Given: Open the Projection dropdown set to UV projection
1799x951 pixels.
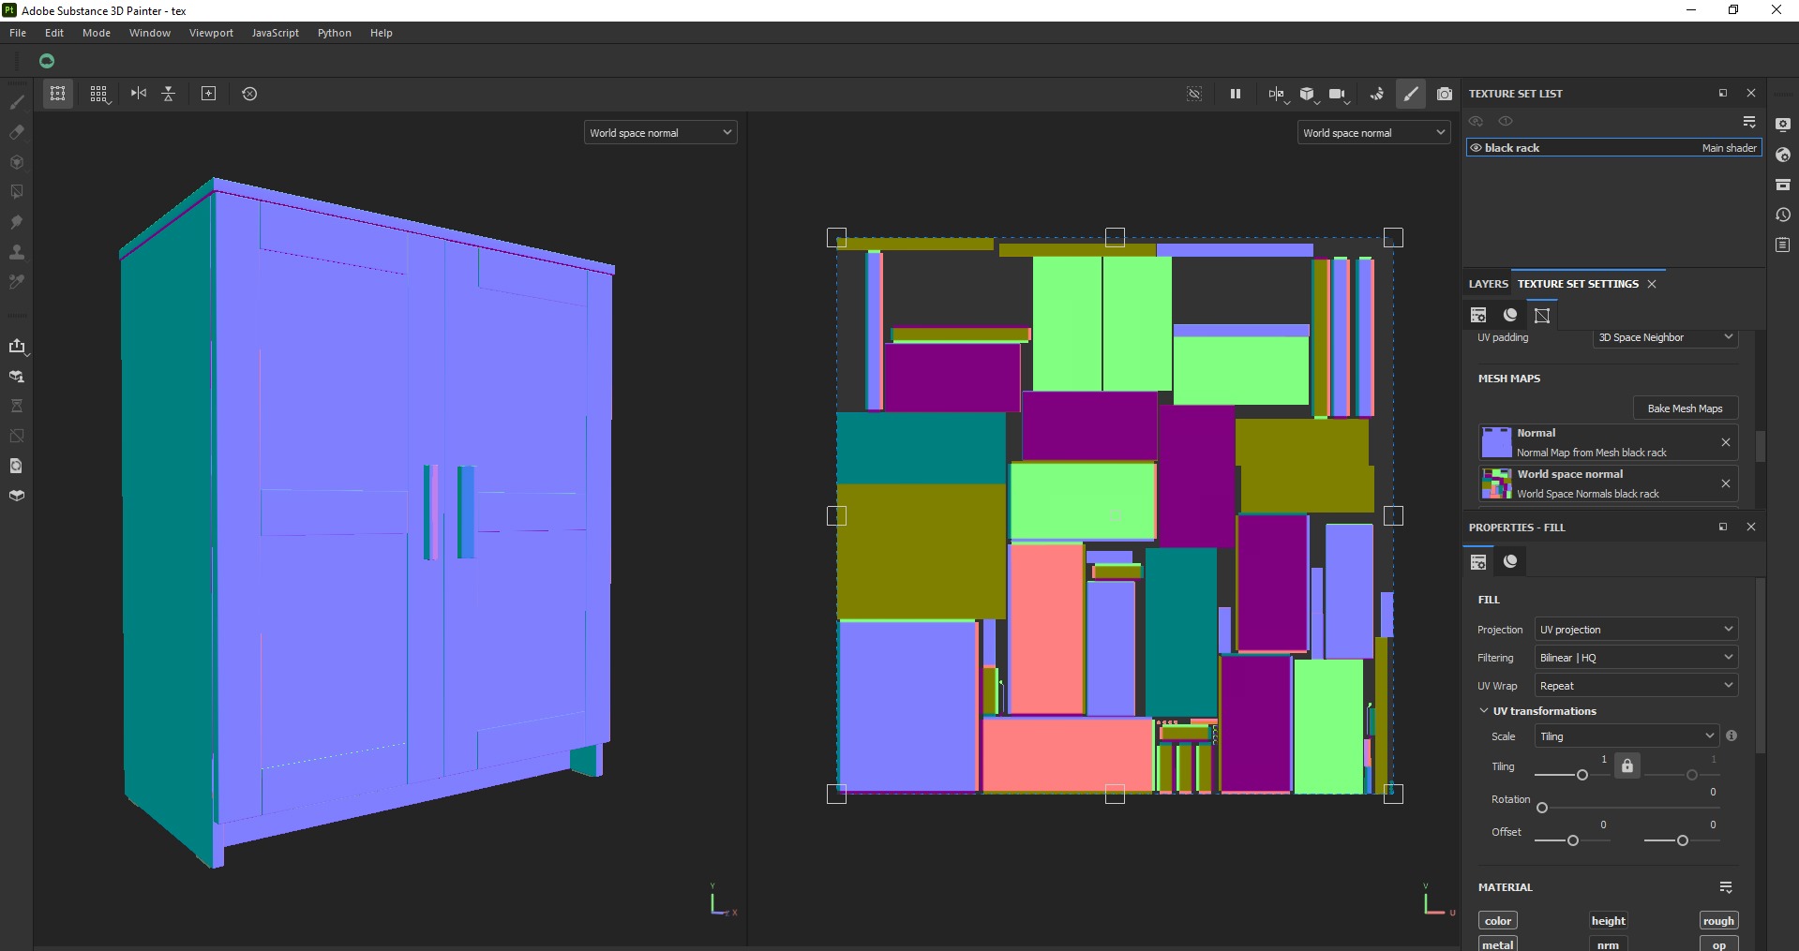Looking at the screenshot, I should pos(1636,630).
